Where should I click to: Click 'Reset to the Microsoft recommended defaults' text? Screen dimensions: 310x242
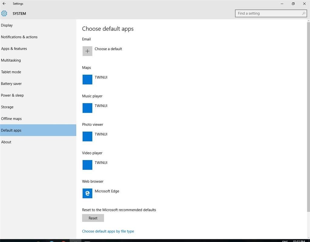[119, 210]
